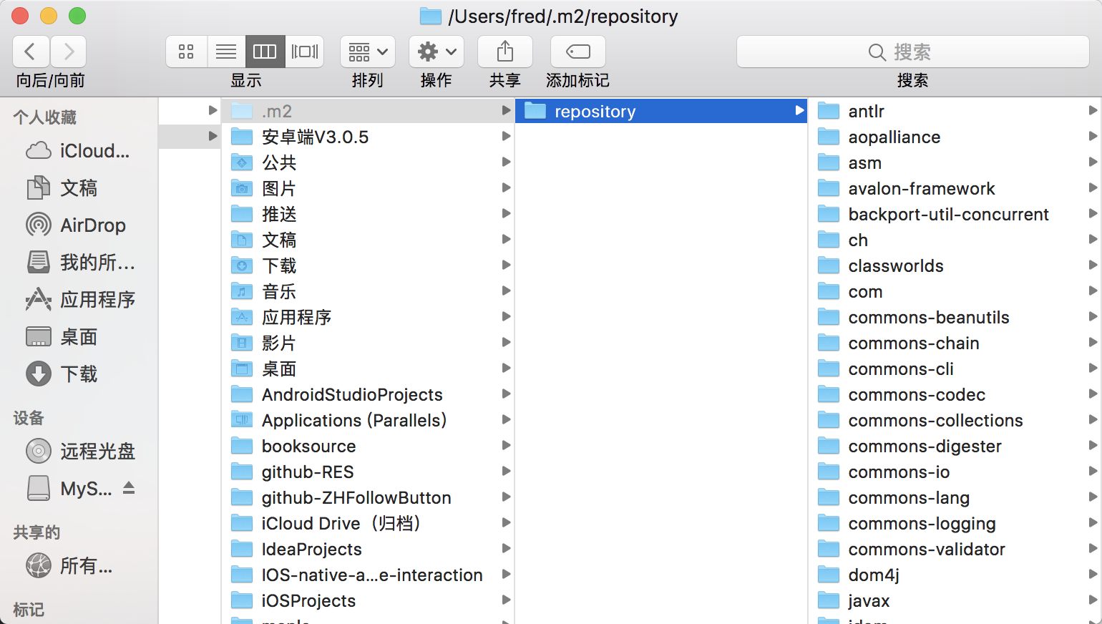This screenshot has height=624, width=1102.
Task: Select the iOSProjects folder
Action: (x=369, y=600)
